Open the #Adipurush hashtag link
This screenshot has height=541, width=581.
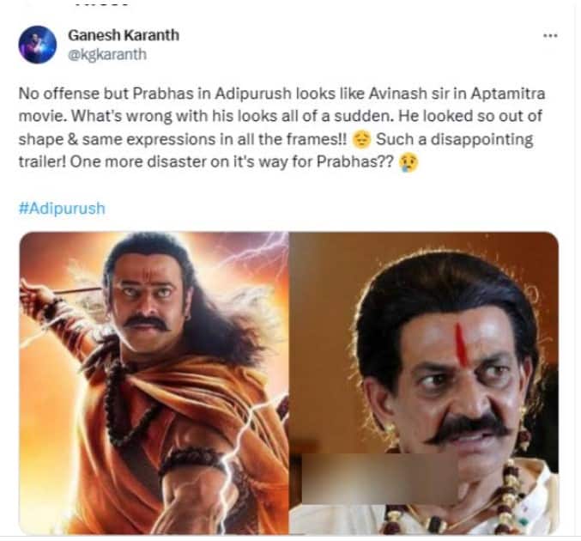62,209
